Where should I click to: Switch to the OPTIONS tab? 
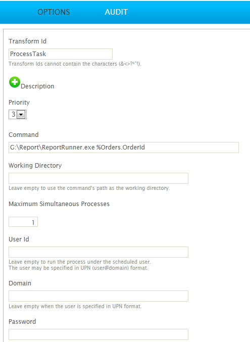coord(54,12)
